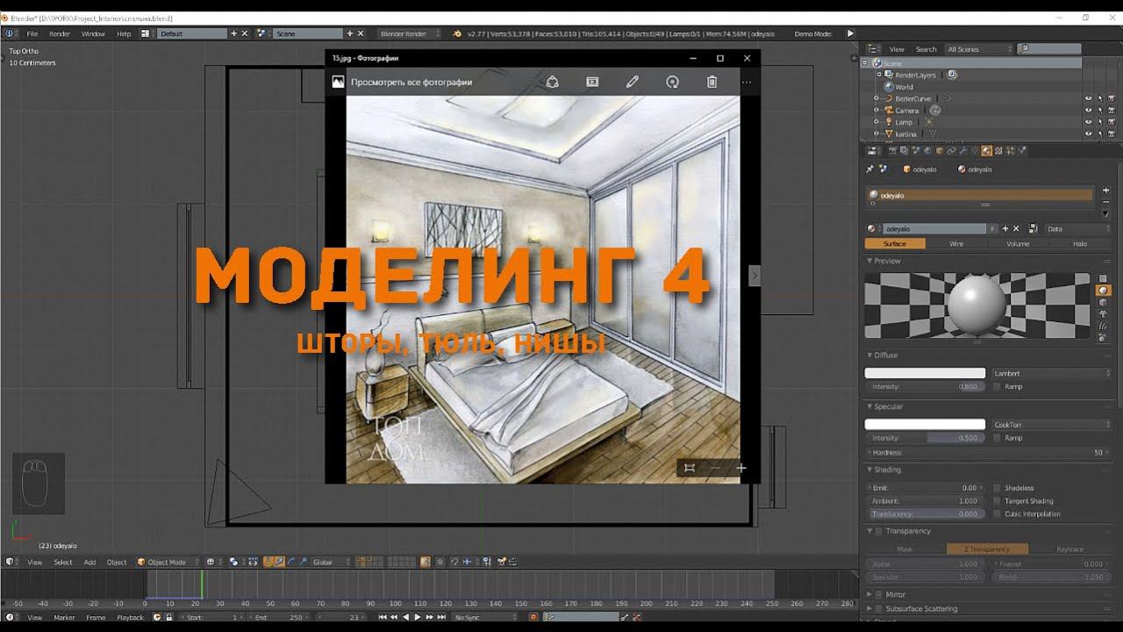This screenshot has height=632, width=1123.
Task: Open the Modifiers wrench icon
Action: (963, 151)
